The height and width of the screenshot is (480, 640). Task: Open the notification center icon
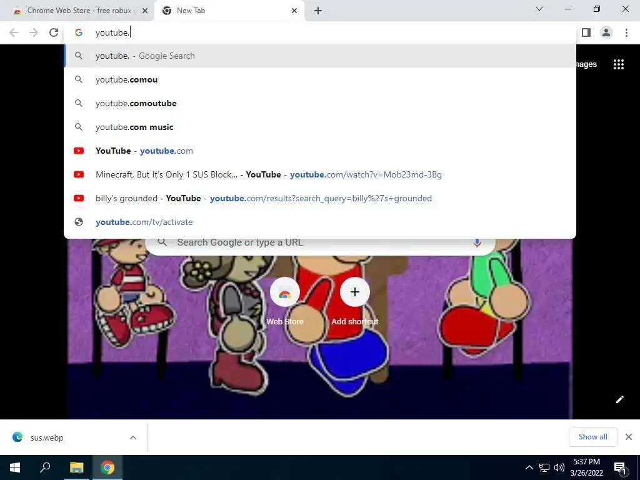(x=620, y=467)
